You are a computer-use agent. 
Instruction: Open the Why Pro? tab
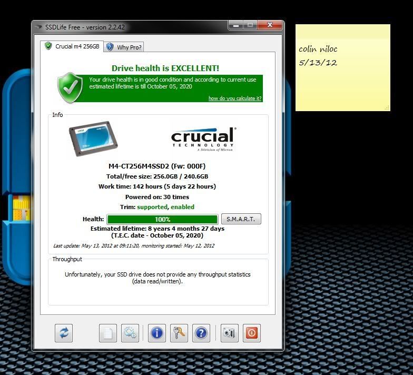[x=123, y=47]
